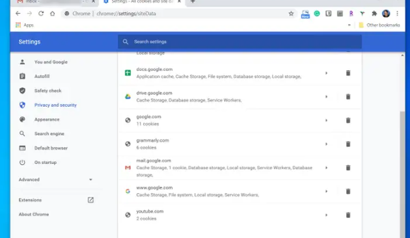Open Extensions page link
The width and height of the screenshot is (410, 238).
tap(30, 200)
